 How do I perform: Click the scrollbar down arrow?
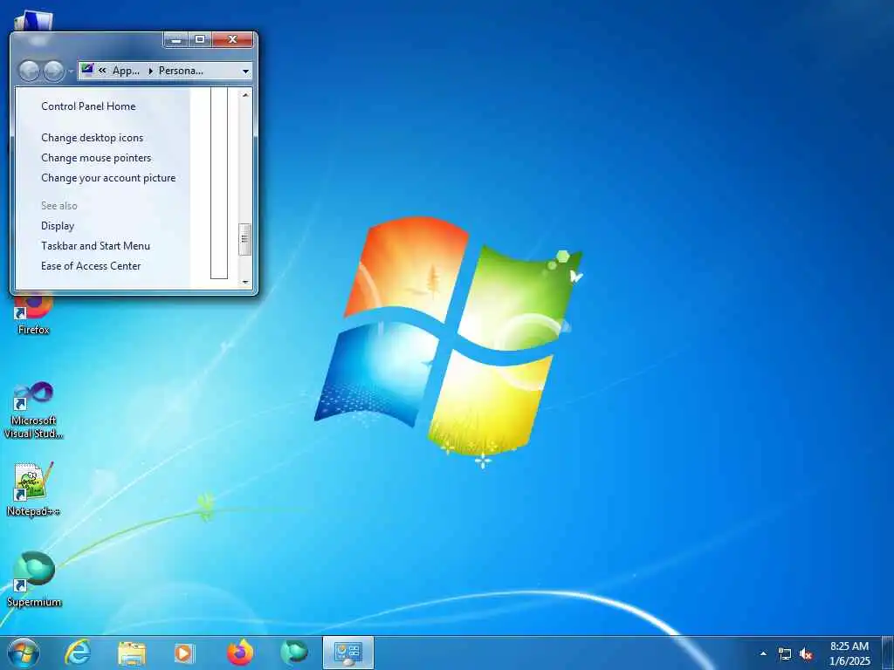coord(245,282)
